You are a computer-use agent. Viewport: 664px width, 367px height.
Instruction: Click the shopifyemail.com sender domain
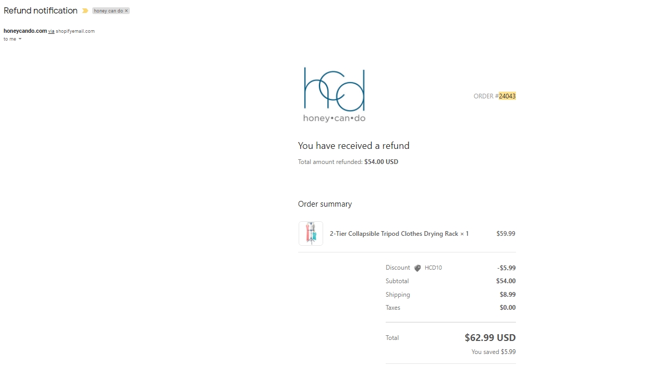coord(75,31)
